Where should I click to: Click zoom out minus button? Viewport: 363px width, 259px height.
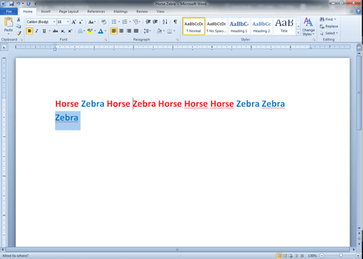322,256
